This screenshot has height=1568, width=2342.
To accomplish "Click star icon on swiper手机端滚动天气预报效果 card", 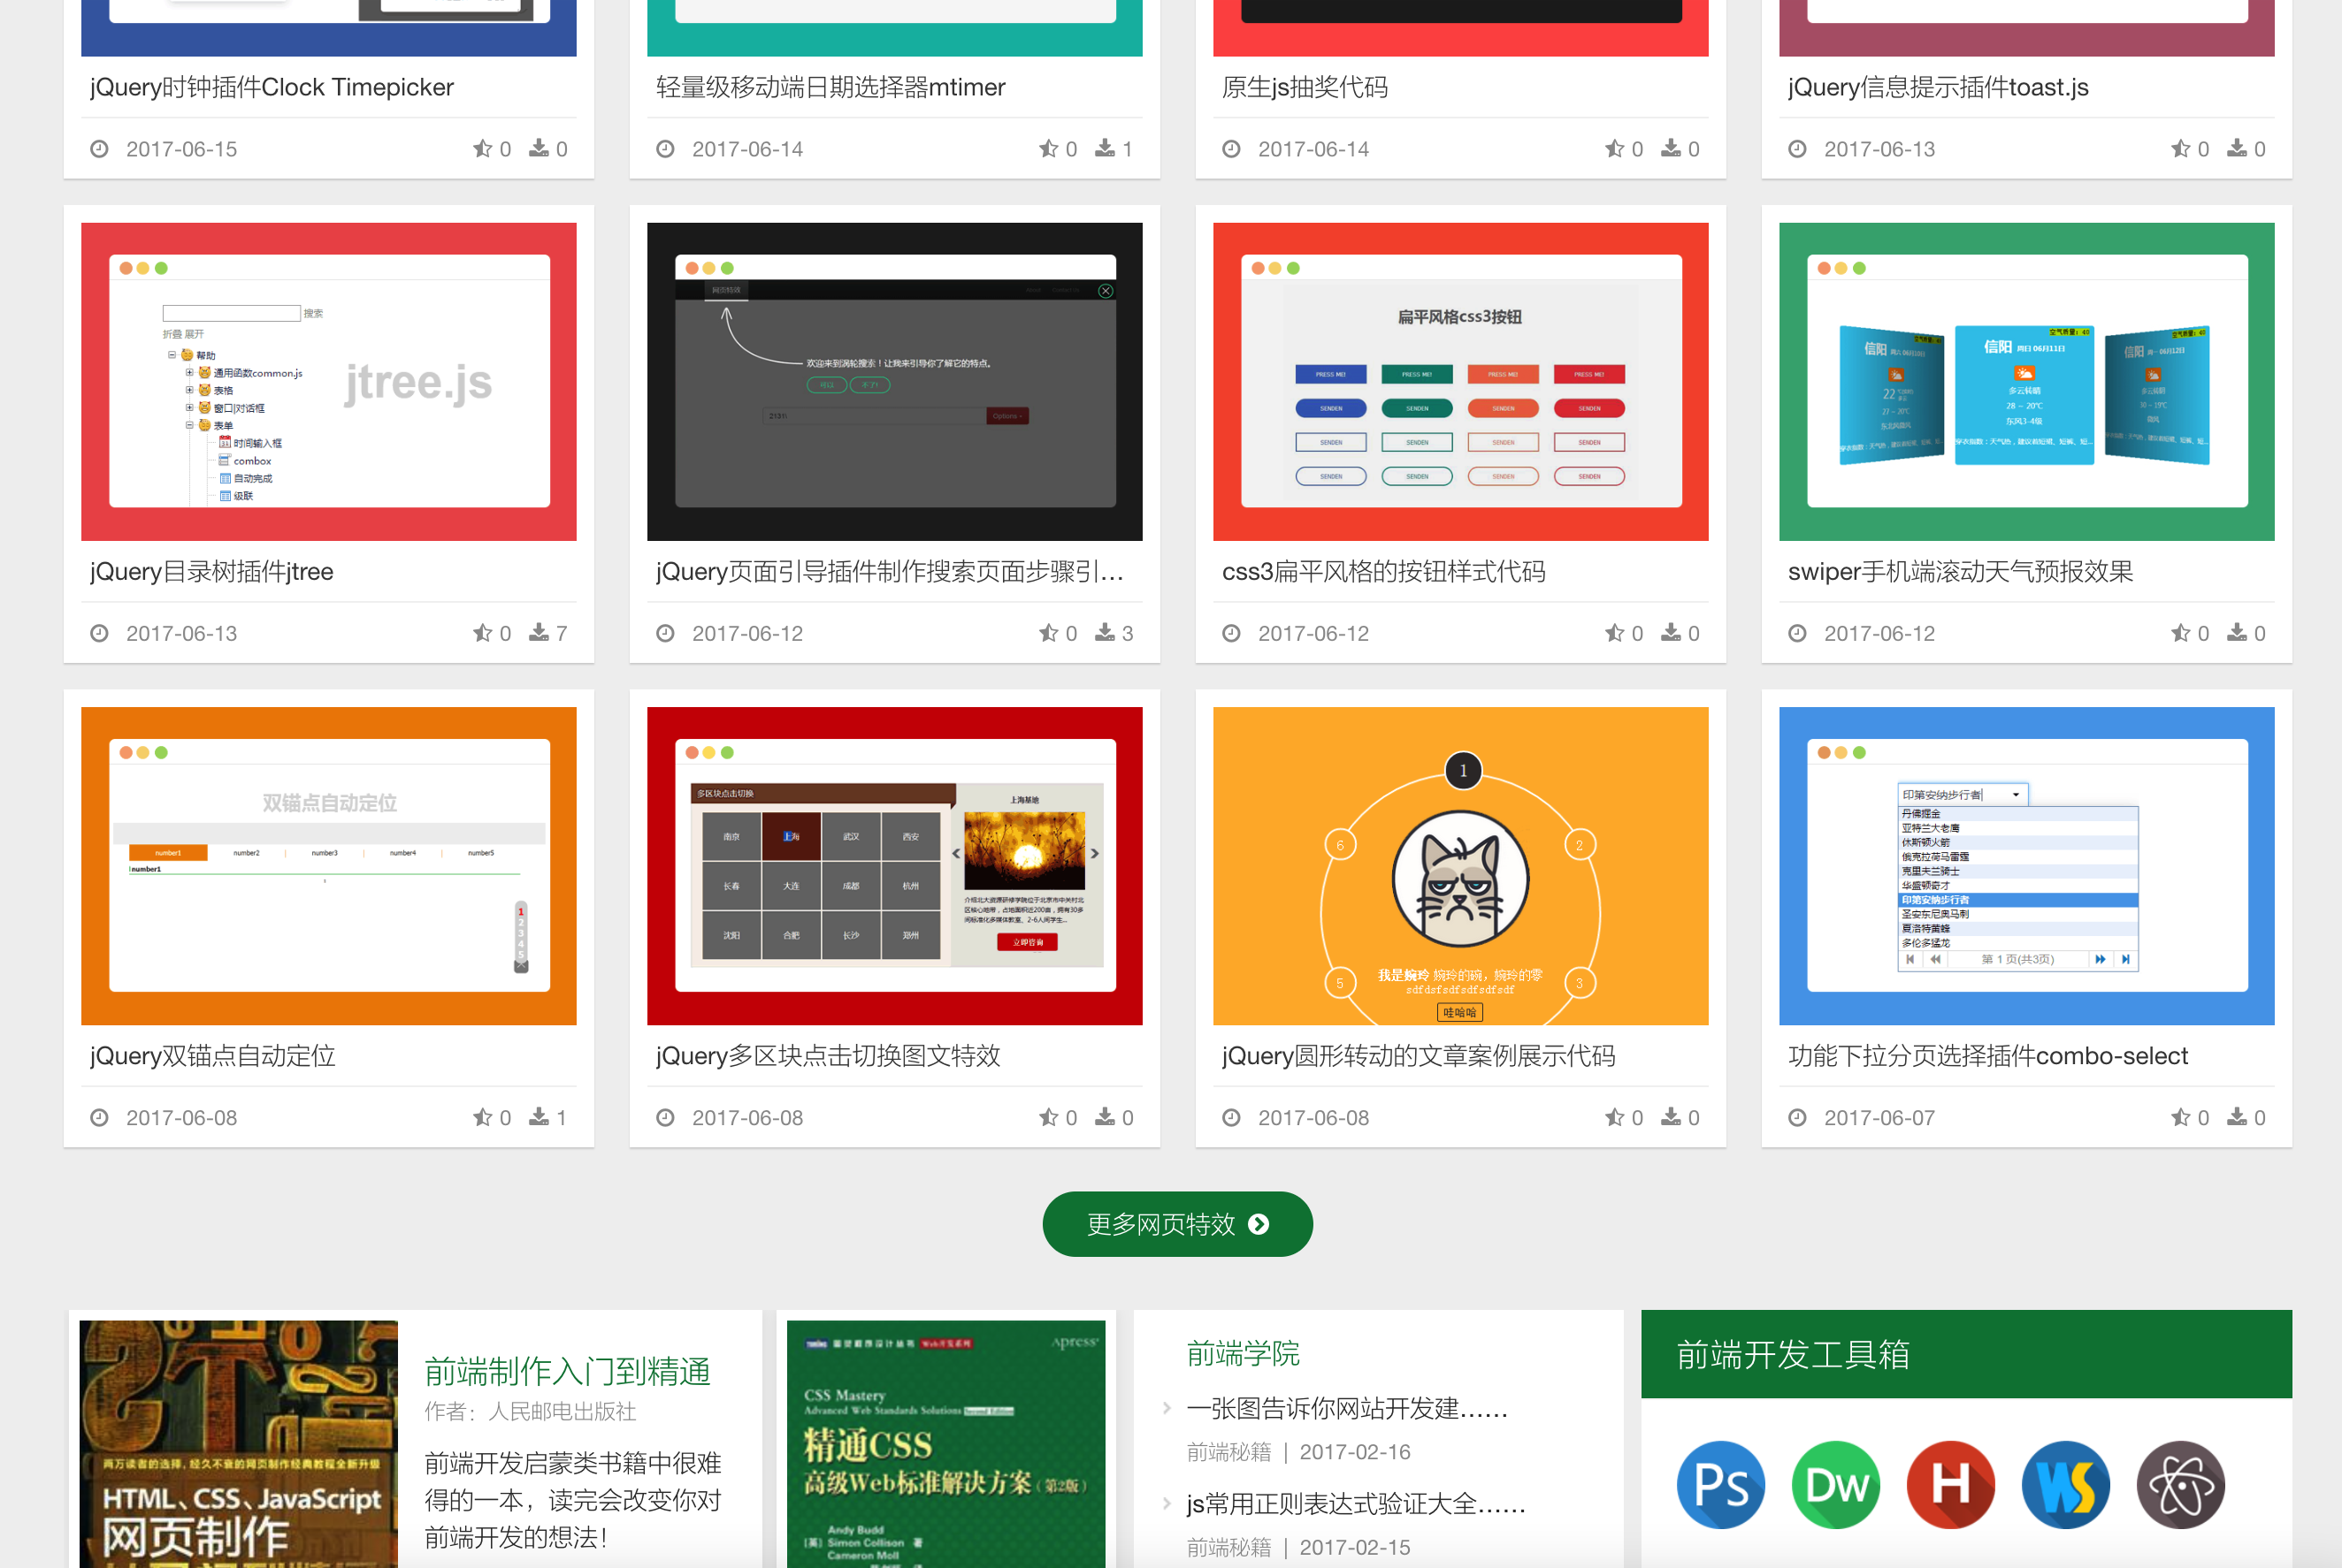I will pos(2181,633).
